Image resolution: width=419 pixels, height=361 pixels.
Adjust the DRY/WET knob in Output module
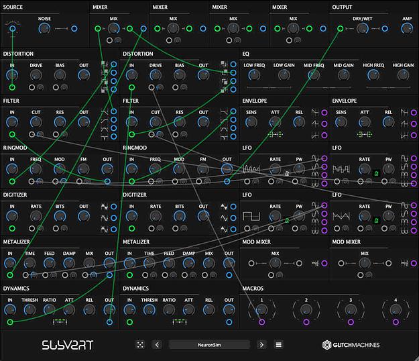coord(362,29)
